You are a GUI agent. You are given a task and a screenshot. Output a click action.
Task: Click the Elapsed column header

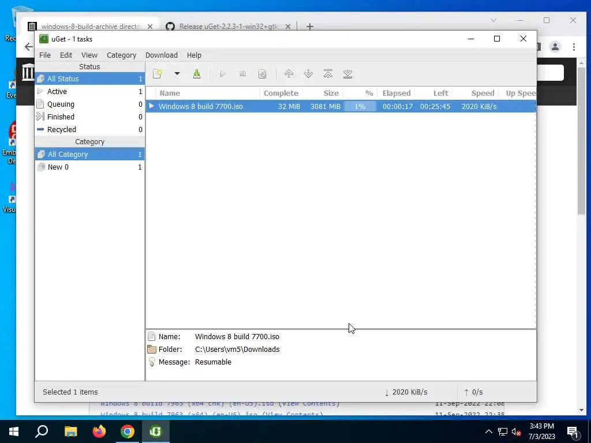pos(396,93)
